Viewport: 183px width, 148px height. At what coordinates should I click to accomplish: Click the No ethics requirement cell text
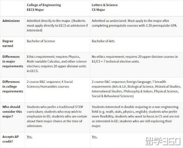coord(135,59)
